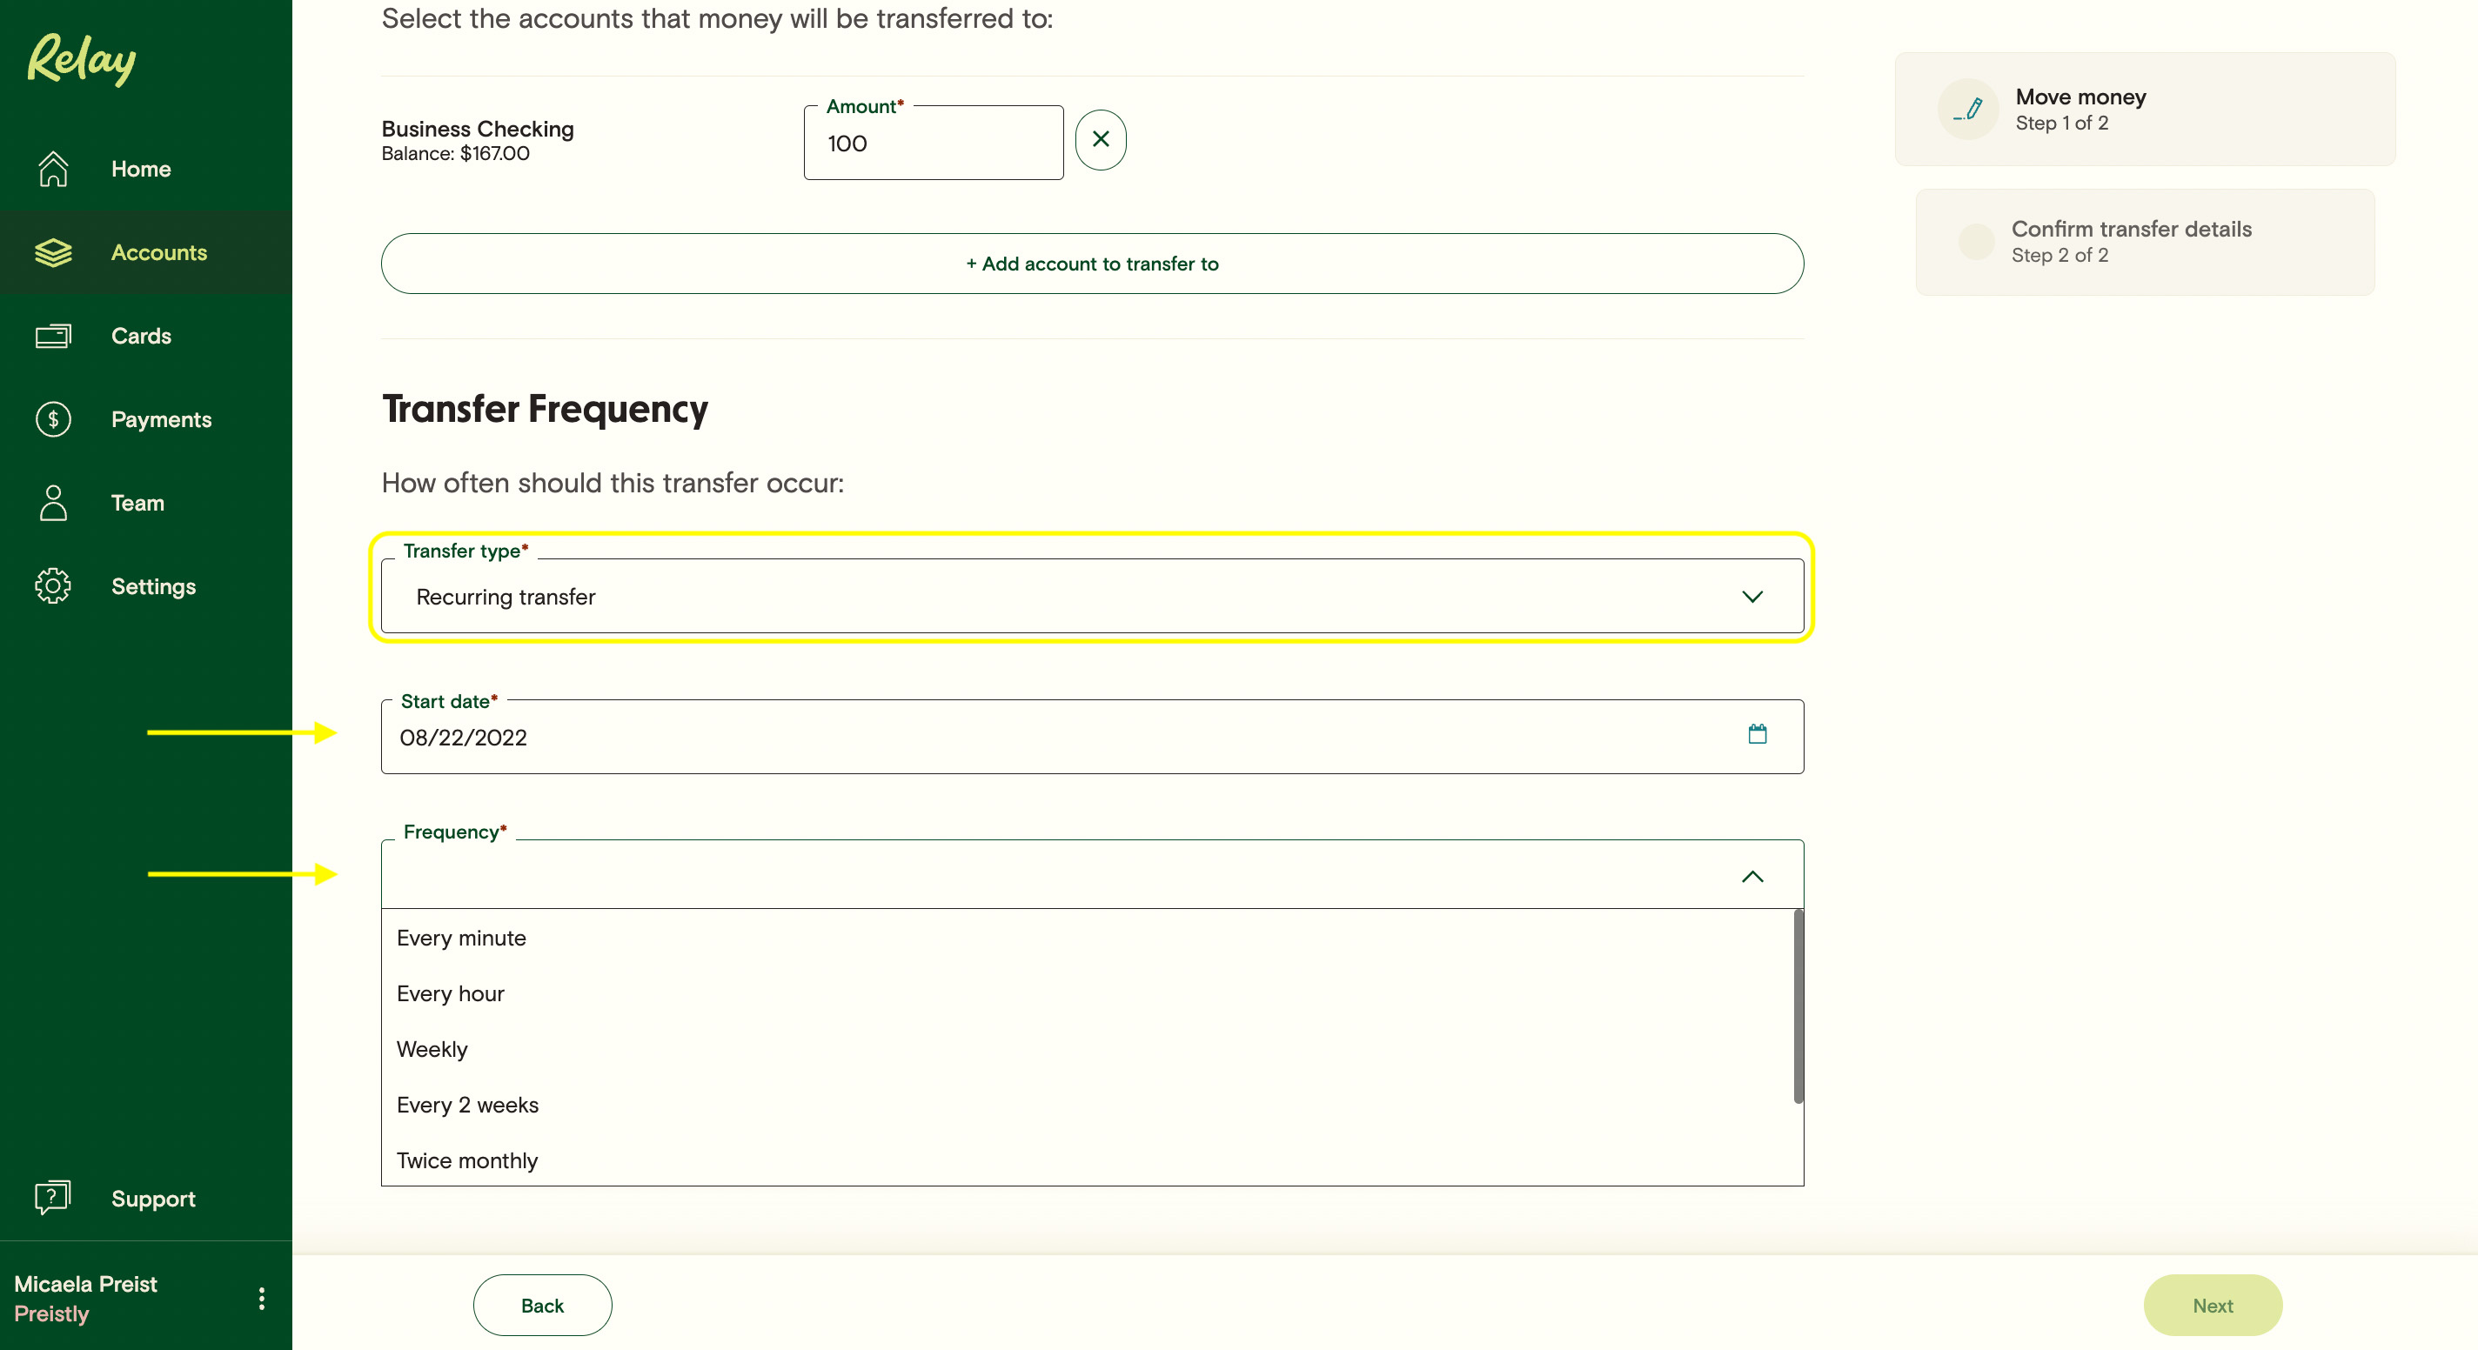This screenshot has height=1350, width=2478.
Task: Pick Twice monthly from the list
Action: (467, 1160)
